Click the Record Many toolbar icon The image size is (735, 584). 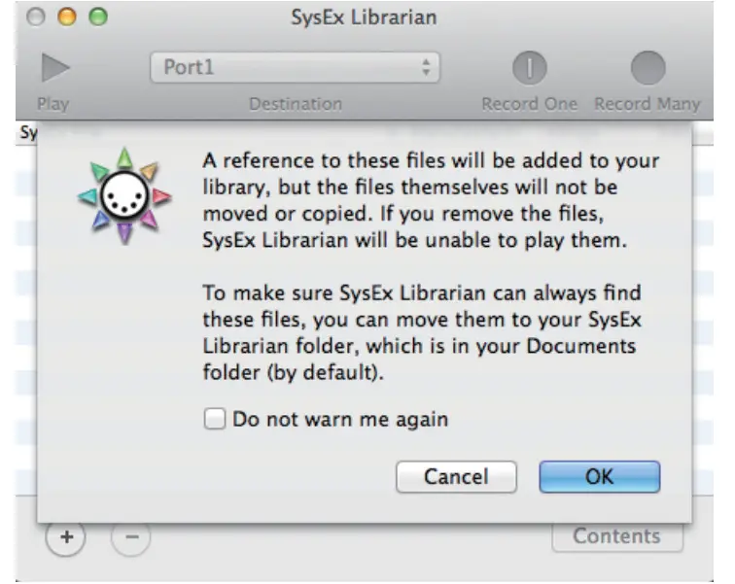[x=647, y=69]
